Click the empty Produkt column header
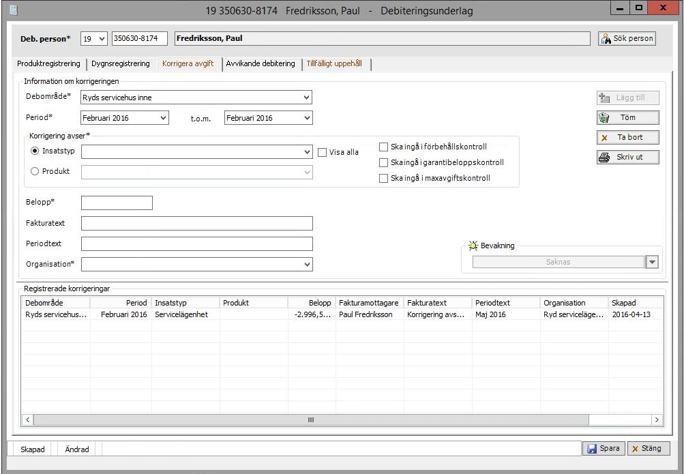The image size is (684, 474). coord(254,303)
